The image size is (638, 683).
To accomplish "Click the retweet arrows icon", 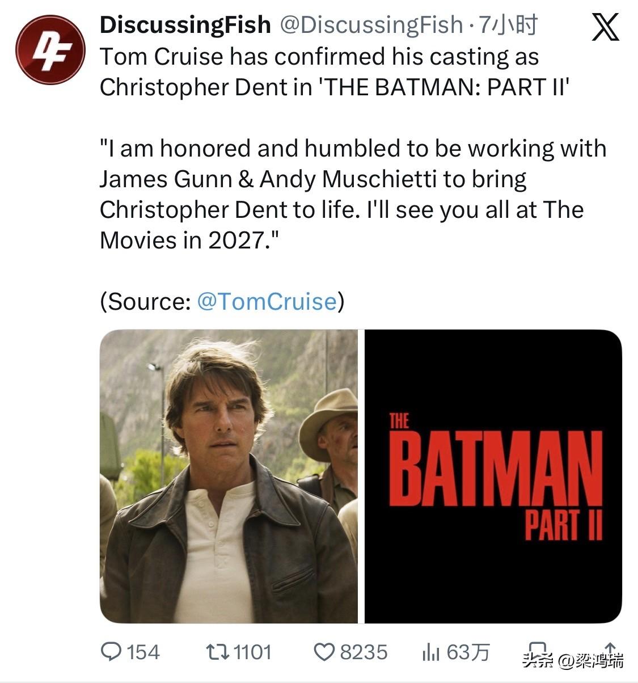I will tap(218, 652).
